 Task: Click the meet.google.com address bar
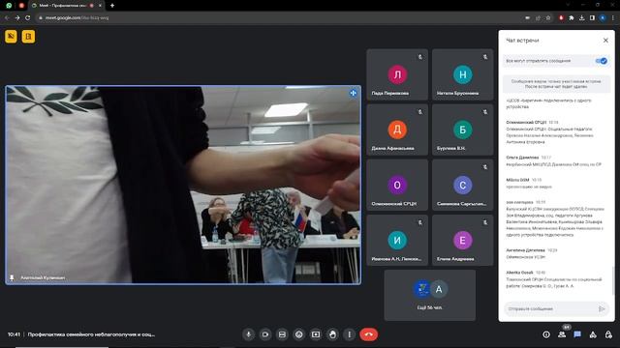pyautogui.click(x=77, y=17)
